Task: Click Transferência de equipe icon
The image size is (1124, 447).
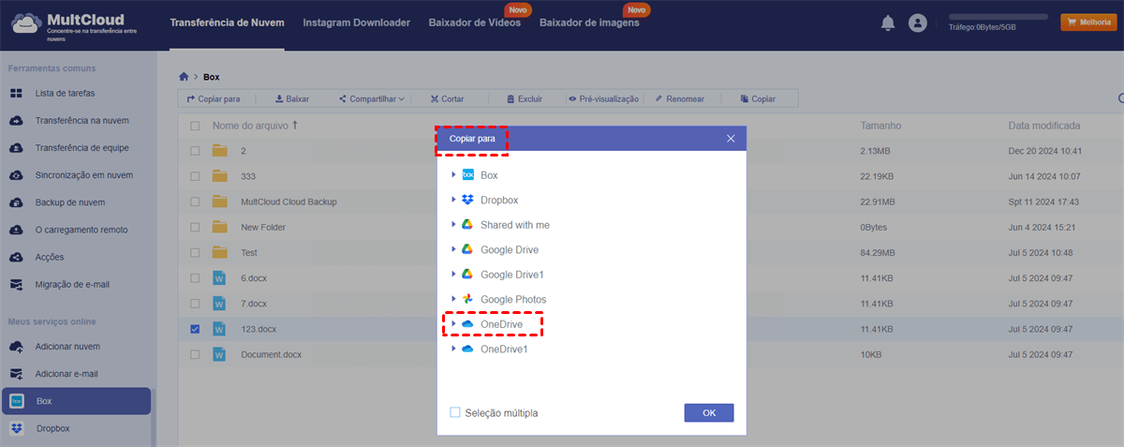Action: point(17,148)
